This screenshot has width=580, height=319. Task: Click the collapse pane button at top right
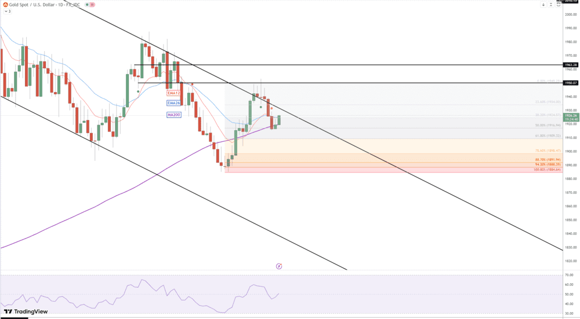tap(550, 5)
